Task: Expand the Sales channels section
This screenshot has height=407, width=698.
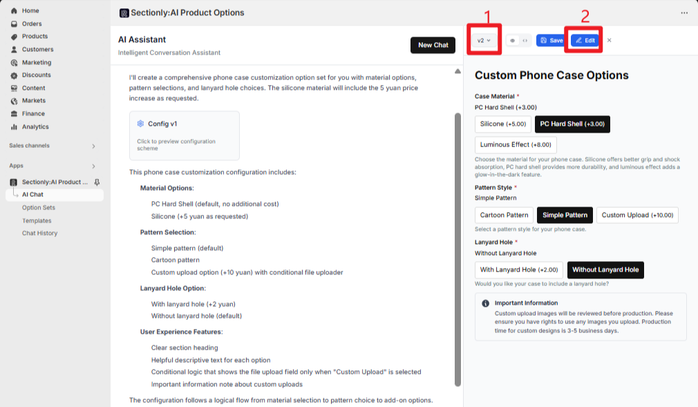Action: (x=93, y=146)
